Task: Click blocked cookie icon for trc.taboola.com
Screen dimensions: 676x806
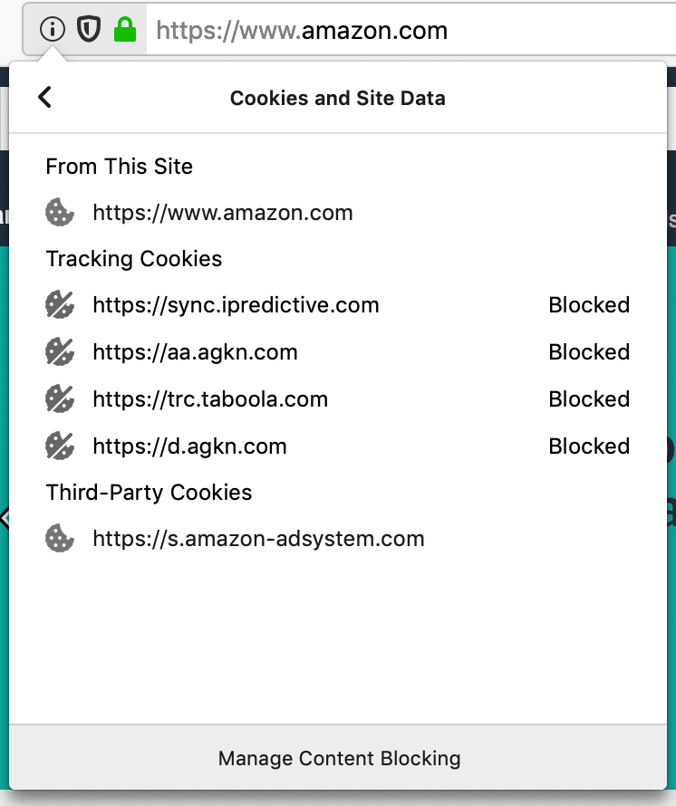Action: pos(60,399)
